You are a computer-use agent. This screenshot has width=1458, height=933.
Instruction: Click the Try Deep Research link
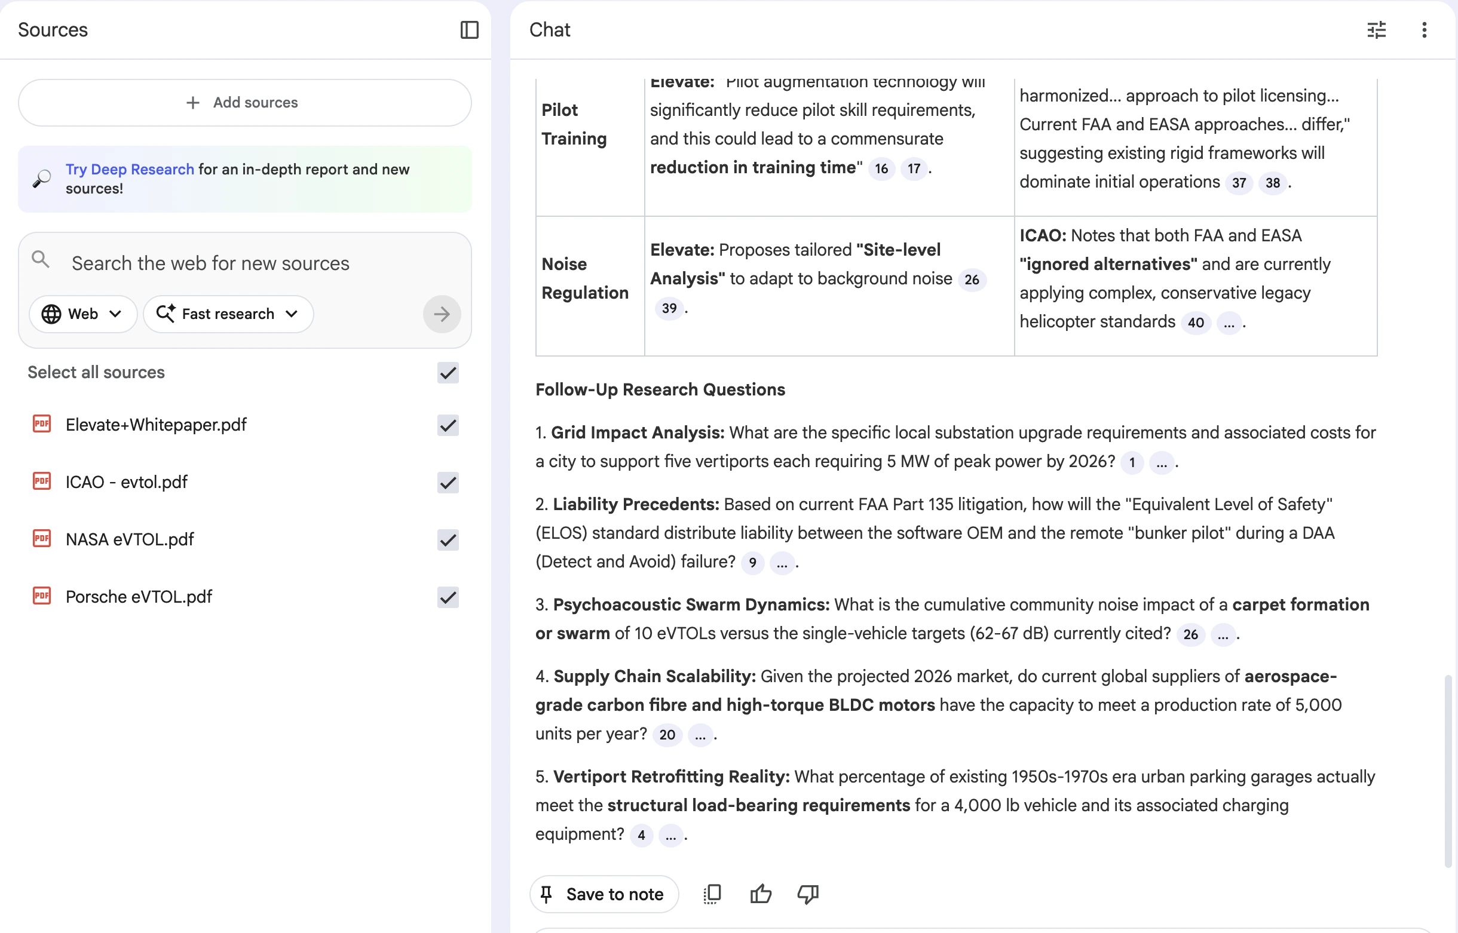pyautogui.click(x=130, y=169)
